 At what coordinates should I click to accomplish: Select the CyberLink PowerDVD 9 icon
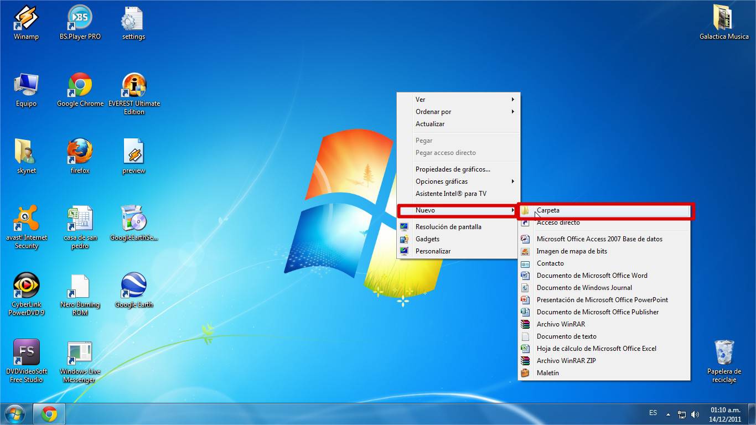click(x=26, y=286)
